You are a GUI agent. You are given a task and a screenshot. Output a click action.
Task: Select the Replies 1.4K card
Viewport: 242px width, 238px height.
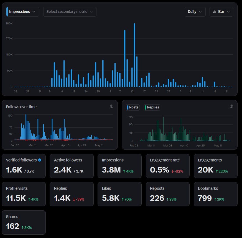click(x=72, y=194)
